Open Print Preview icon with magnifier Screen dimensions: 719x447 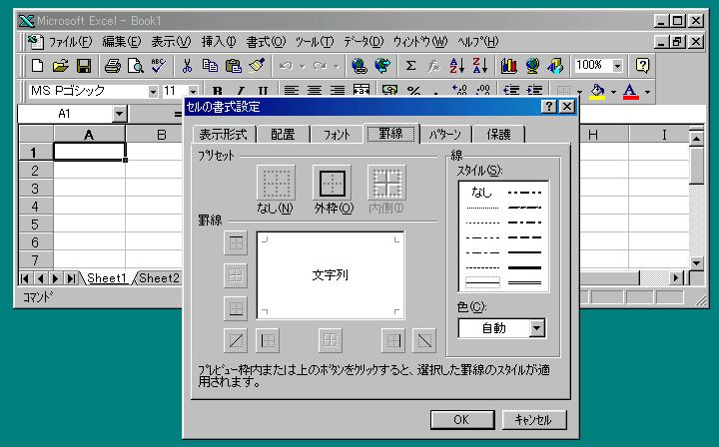(136, 66)
